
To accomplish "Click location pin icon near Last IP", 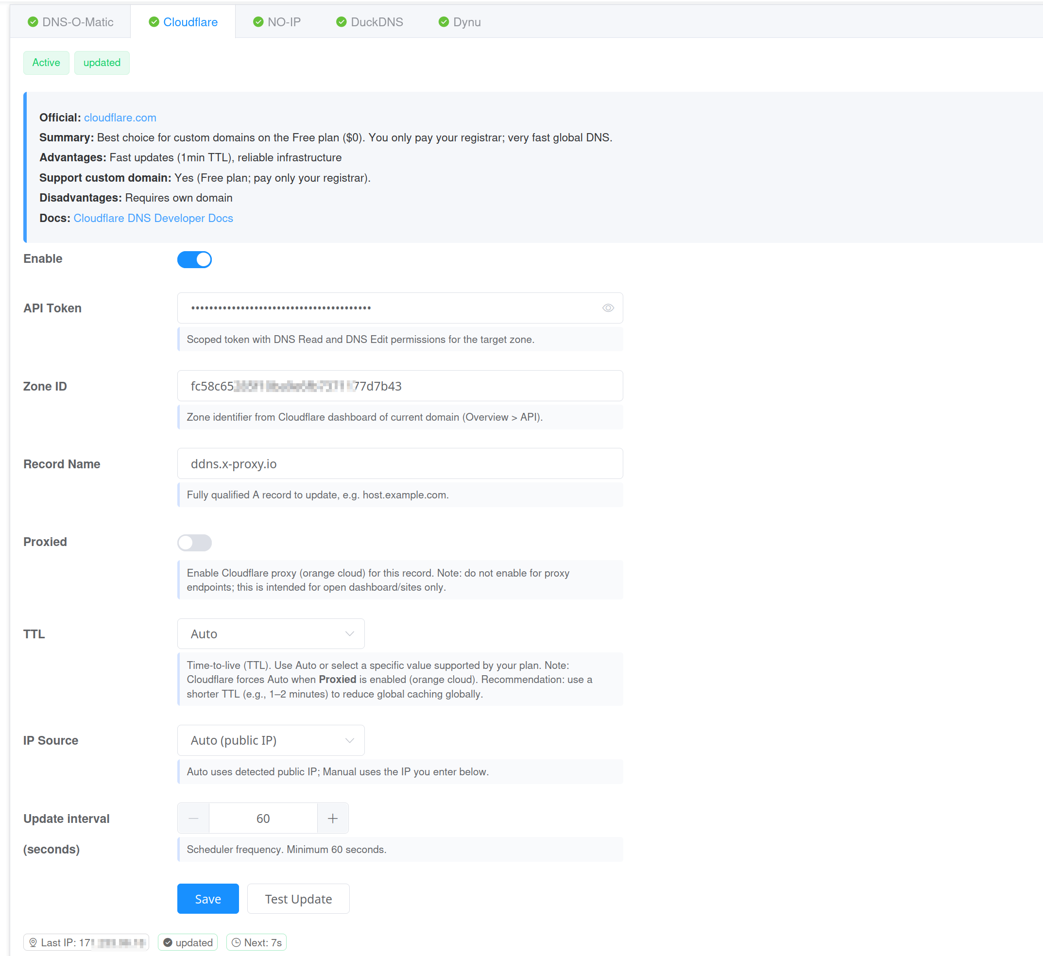I will point(33,942).
